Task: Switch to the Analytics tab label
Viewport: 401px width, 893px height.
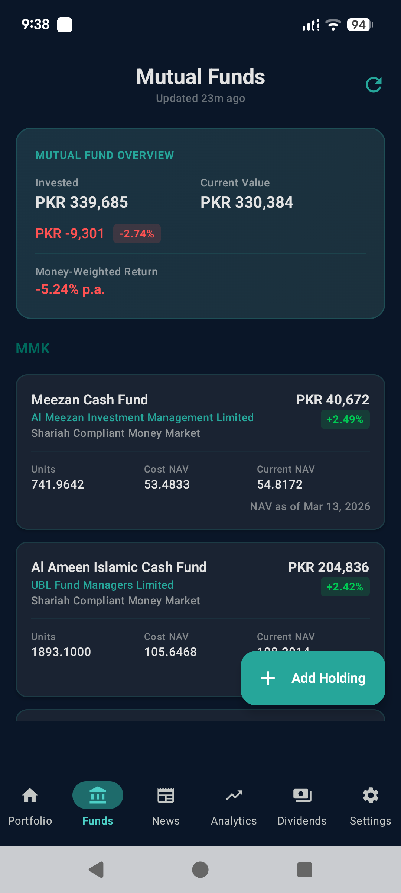Action: [x=234, y=821]
